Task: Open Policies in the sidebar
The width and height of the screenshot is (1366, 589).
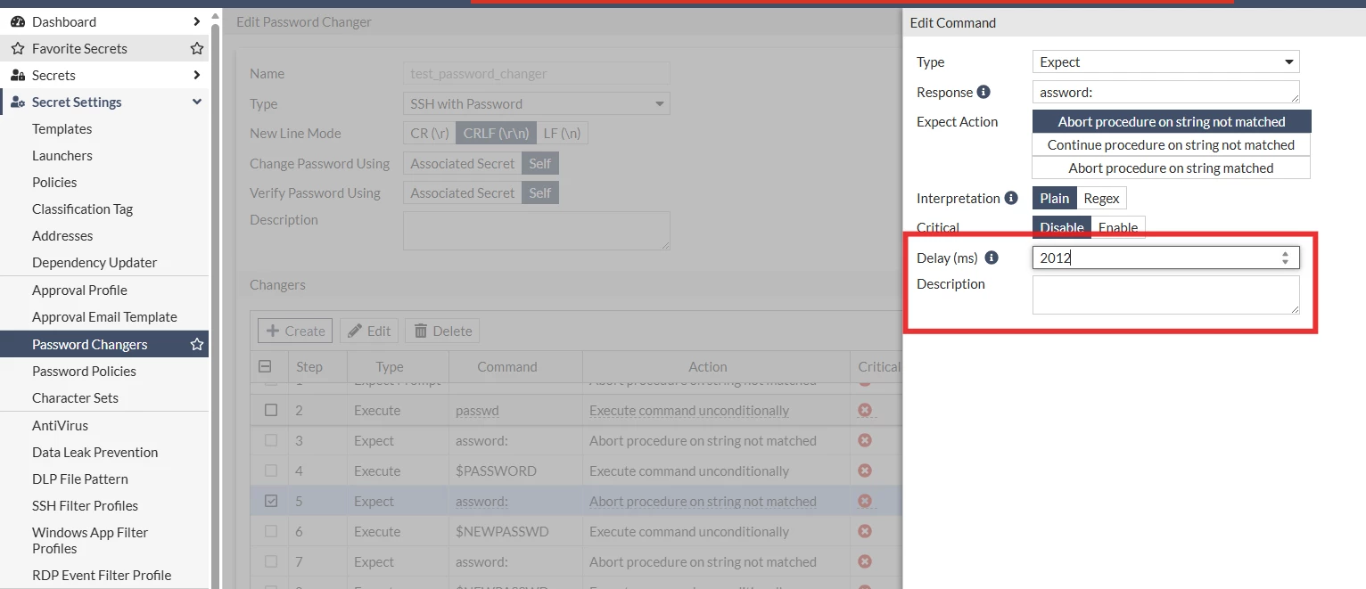Action: (x=54, y=182)
